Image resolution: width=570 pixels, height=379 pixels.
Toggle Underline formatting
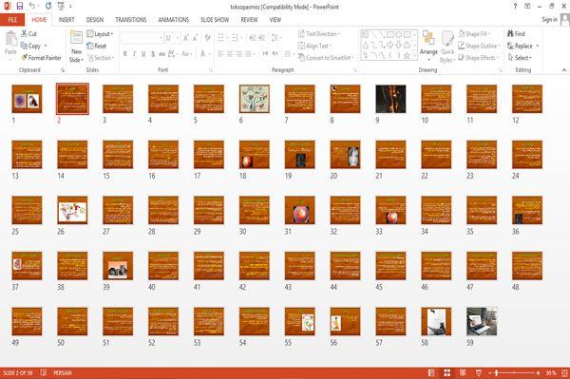tap(143, 54)
